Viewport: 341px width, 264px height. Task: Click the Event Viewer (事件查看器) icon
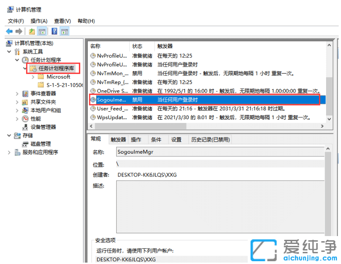(x=25, y=94)
